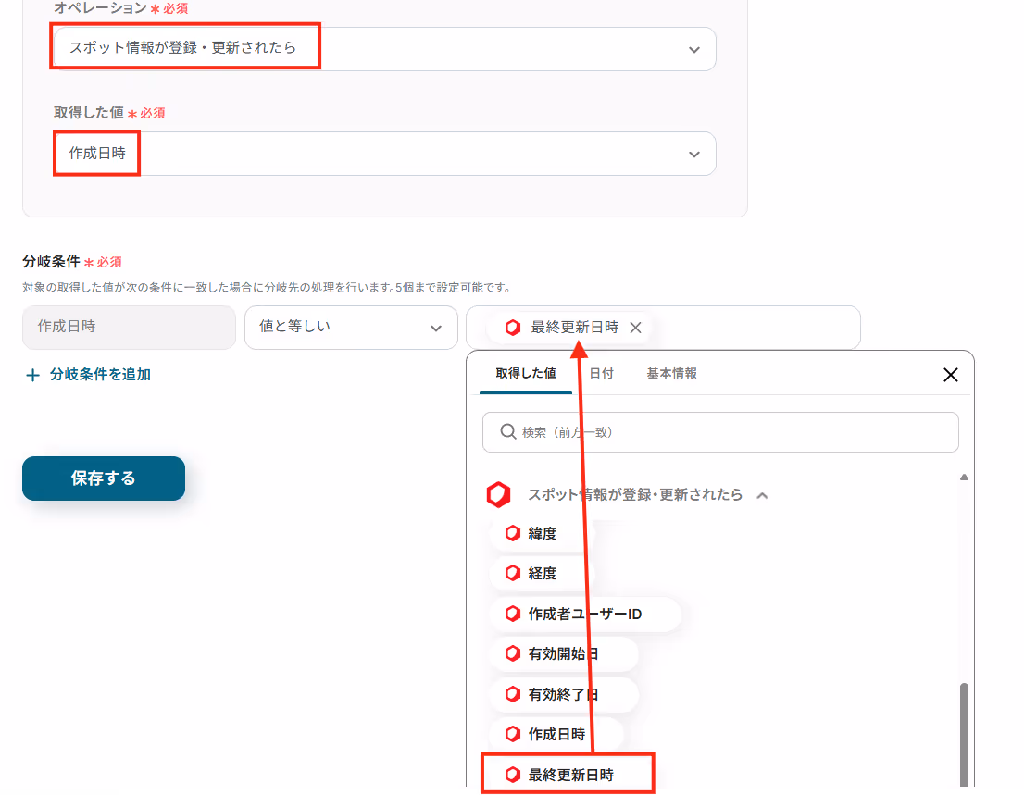Click the 検索（前方一致） search field

(x=720, y=432)
